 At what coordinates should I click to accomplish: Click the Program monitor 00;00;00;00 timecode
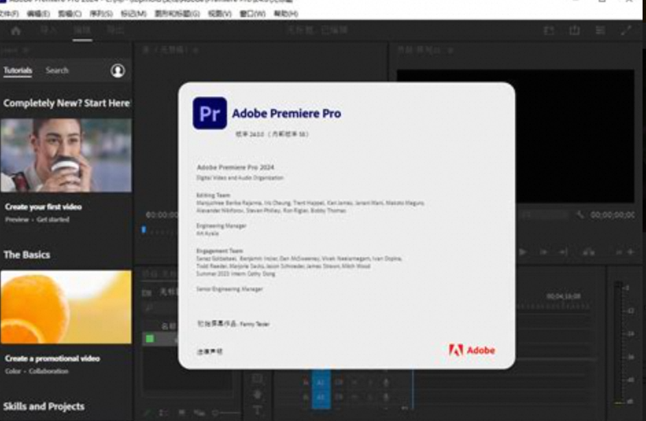click(612, 215)
